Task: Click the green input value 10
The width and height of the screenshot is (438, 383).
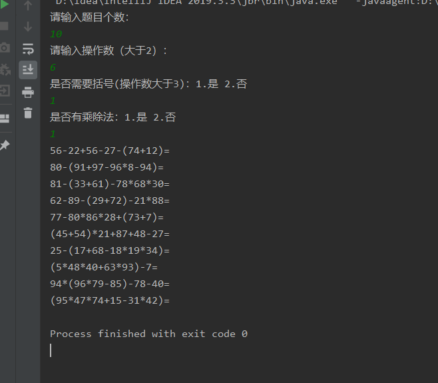Action: (x=56, y=34)
